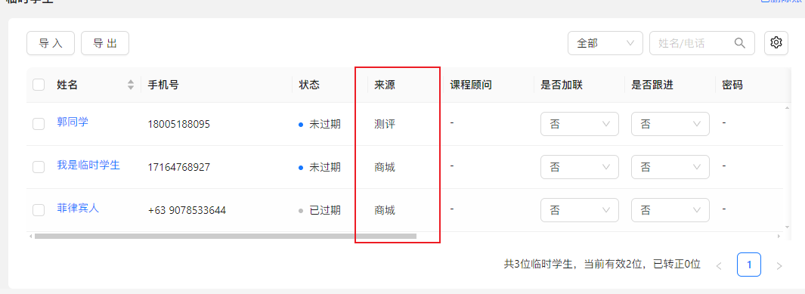The width and height of the screenshot is (805, 294).
Task: Open the 全部 filter dropdown
Action: pyautogui.click(x=605, y=43)
